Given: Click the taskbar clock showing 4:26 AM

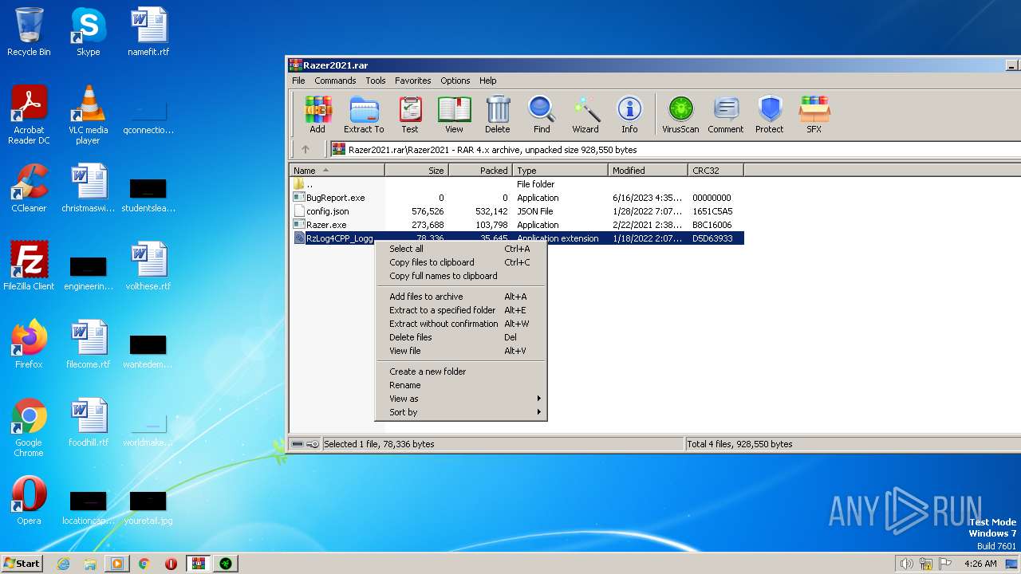Looking at the screenshot, I should pyautogui.click(x=980, y=564).
